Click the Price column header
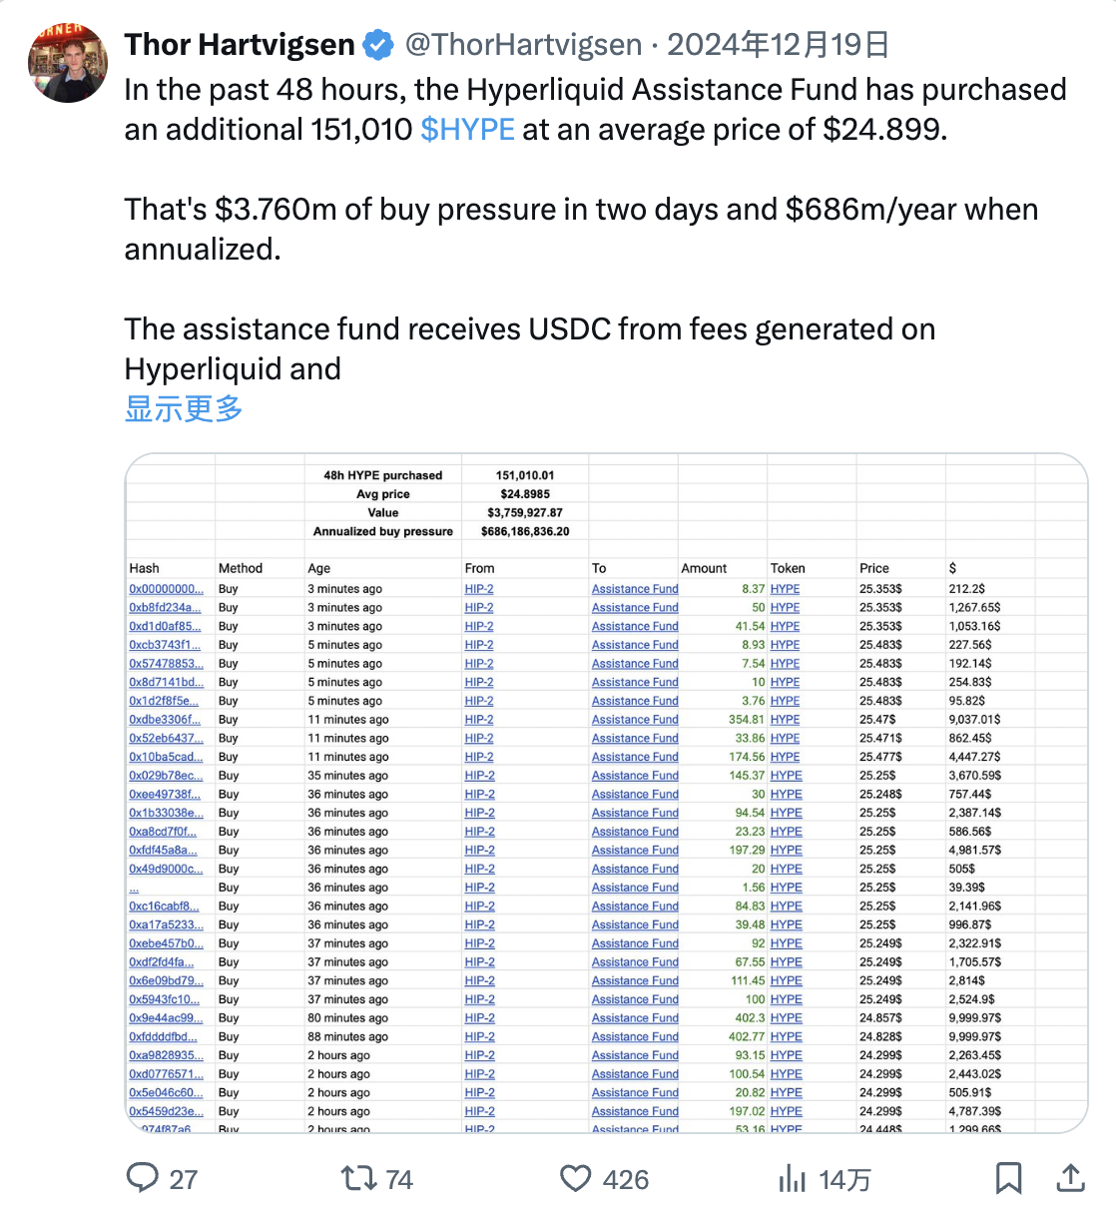Image resolution: width=1116 pixels, height=1216 pixels. point(874,568)
